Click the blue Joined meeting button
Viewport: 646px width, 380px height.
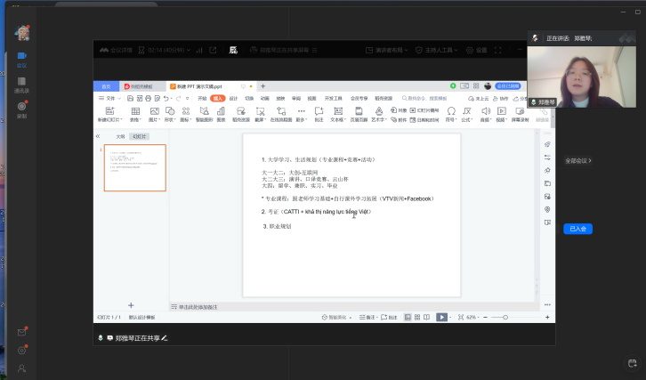coord(577,229)
